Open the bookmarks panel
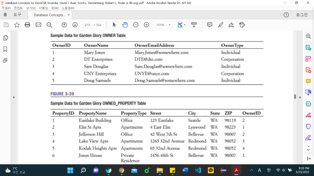 click(x=6, y=49)
